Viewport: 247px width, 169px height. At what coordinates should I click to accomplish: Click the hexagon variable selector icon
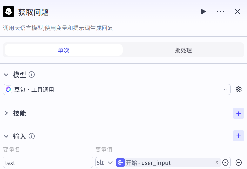pyautogui.click(x=225, y=163)
